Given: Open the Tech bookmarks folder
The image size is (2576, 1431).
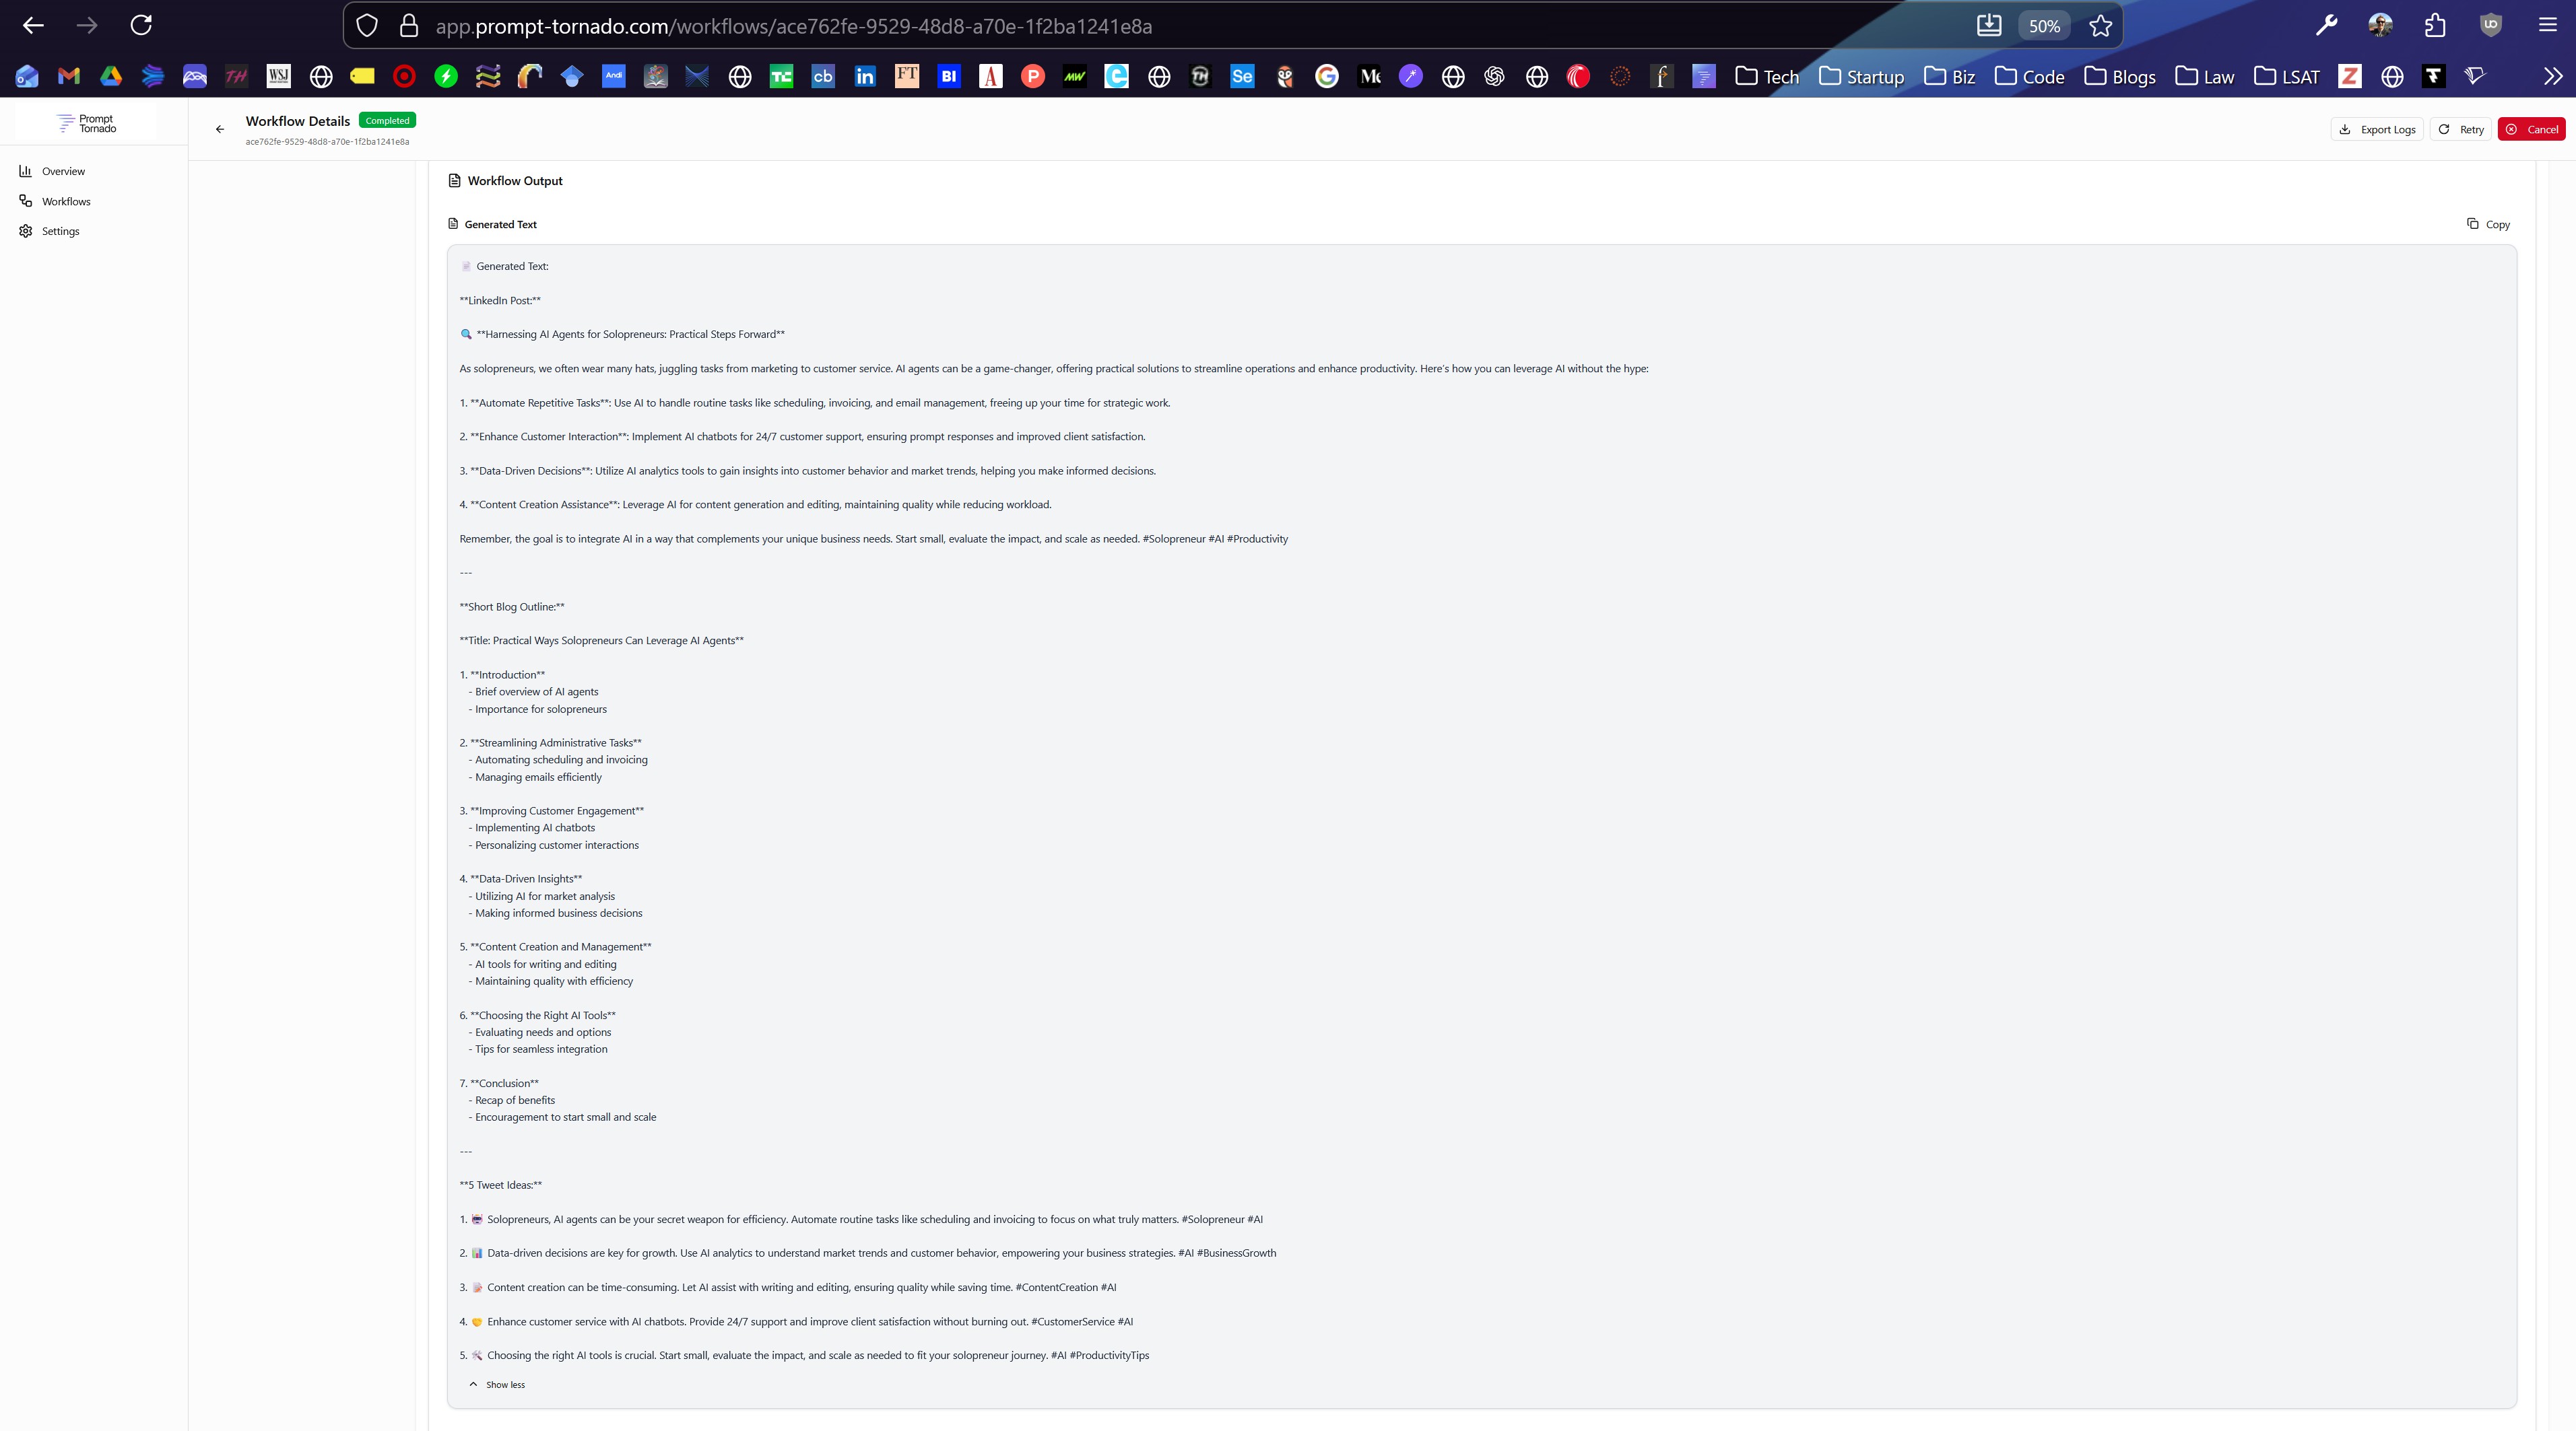Looking at the screenshot, I should tap(1767, 76).
